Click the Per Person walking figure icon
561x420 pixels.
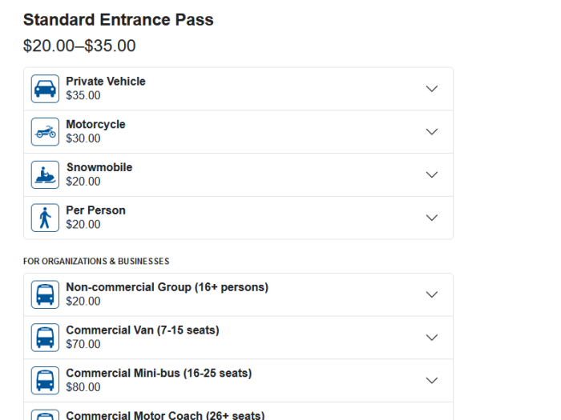[45, 218]
